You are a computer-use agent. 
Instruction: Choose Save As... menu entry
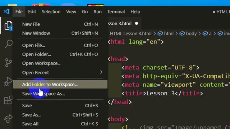point(60,115)
